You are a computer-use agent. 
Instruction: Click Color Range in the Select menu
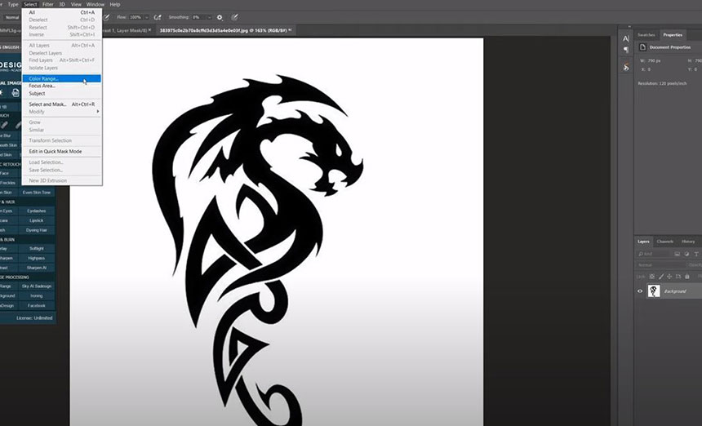pyautogui.click(x=44, y=78)
